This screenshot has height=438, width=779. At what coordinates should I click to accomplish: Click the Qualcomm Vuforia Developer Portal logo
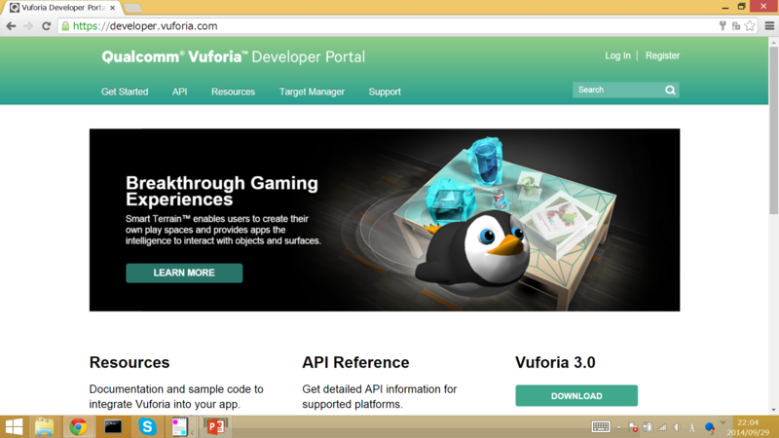[233, 56]
